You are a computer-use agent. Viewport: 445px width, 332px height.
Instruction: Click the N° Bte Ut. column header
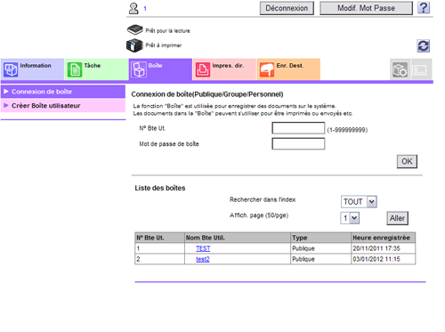[x=159, y=238]
